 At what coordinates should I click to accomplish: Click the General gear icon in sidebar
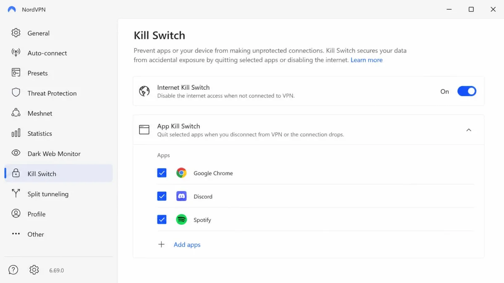click(x=16, y=33)
